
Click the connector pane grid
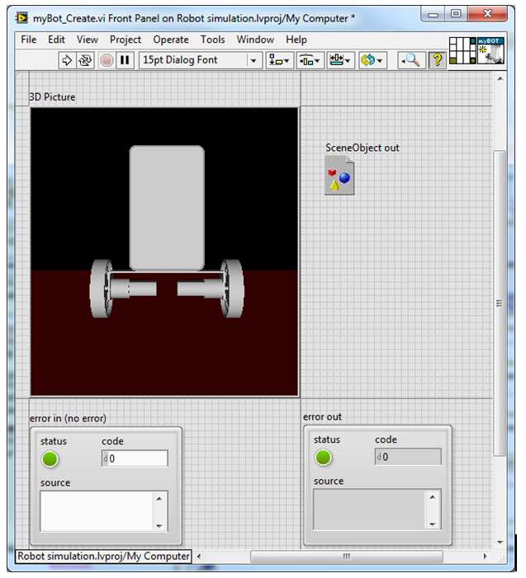(462, 50)
